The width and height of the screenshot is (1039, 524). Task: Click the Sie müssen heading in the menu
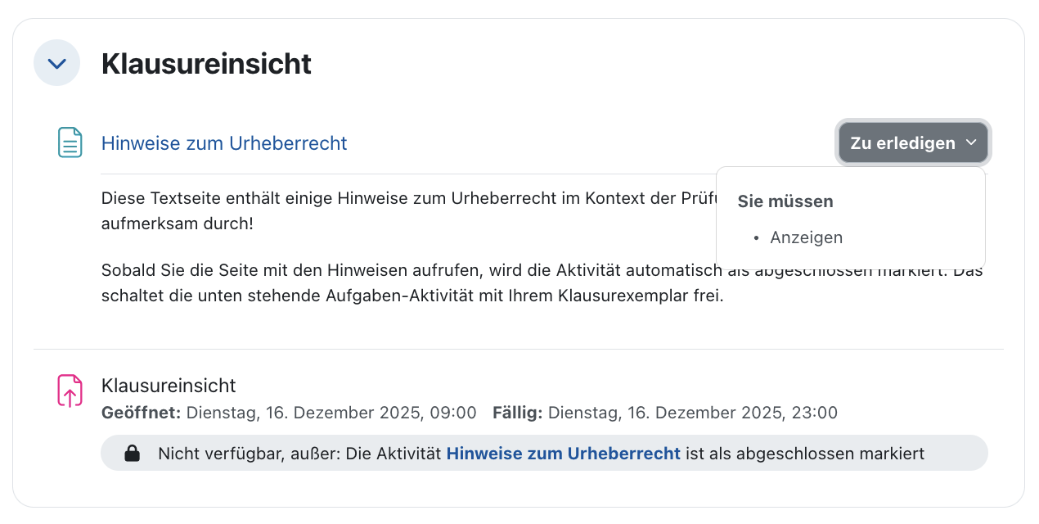(x=785, y=201)
